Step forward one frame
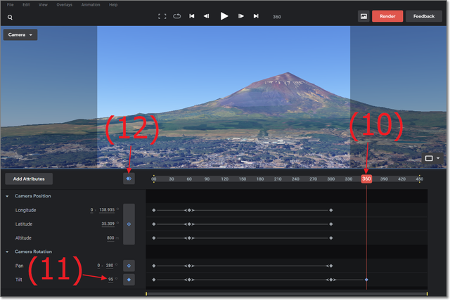 click(241, 16)
